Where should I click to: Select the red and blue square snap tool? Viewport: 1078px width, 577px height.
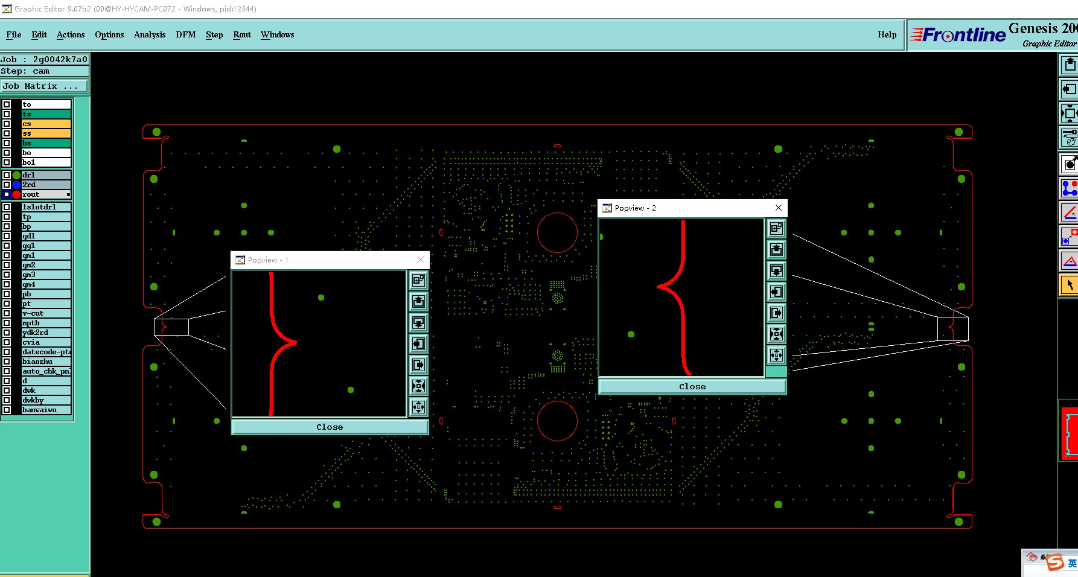point(1070,237)
